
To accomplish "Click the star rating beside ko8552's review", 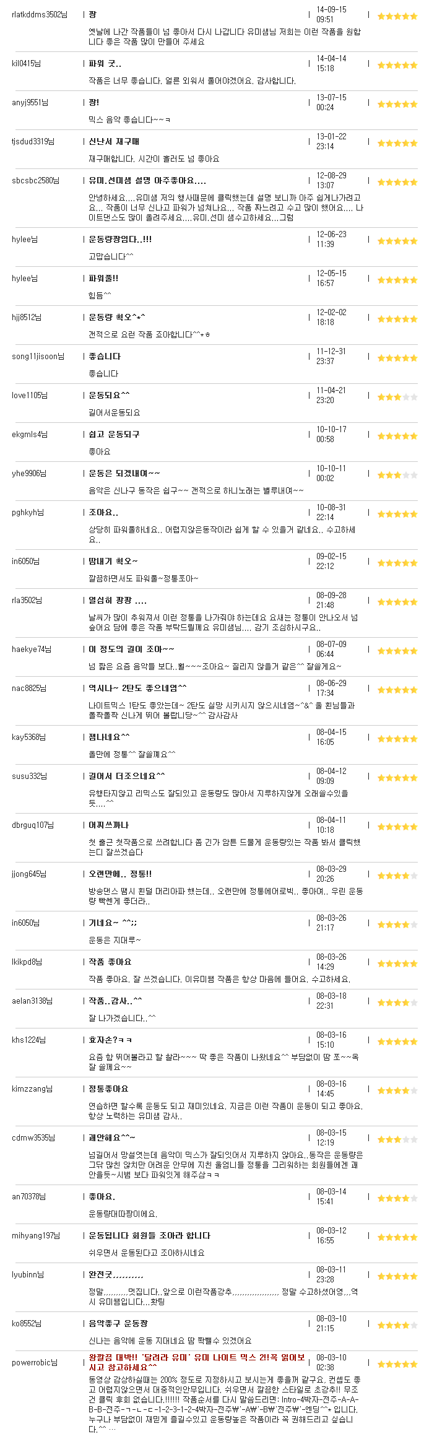I will pyautogui.click(x=397, y=1325).
